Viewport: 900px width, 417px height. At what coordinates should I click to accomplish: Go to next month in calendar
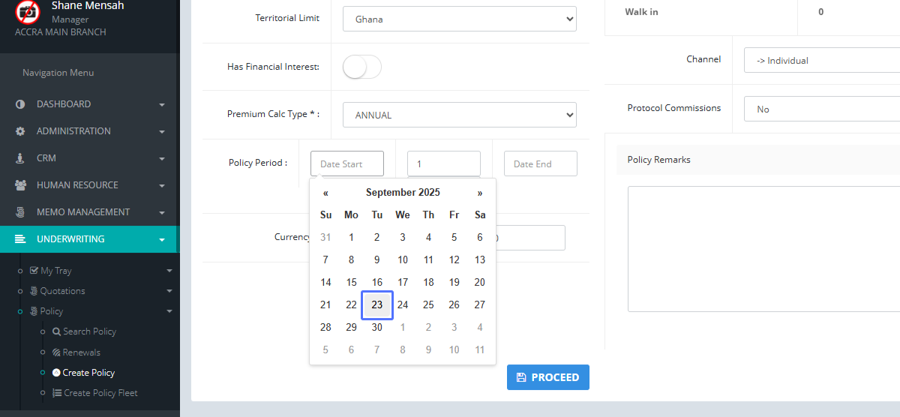click(480, 193)
